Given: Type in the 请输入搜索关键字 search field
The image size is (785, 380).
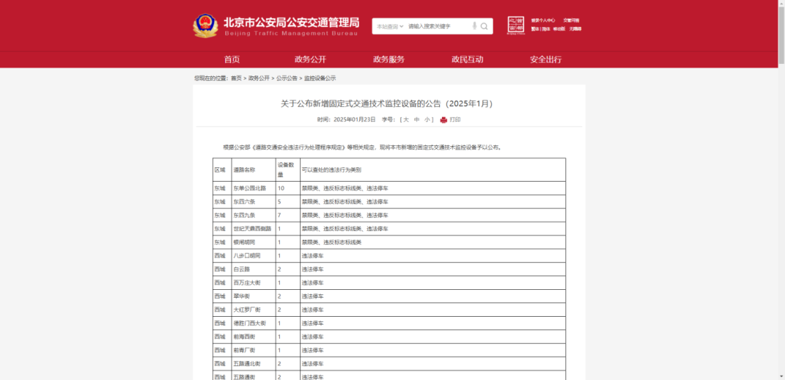Looking at the screenshot, I should 436,26.
